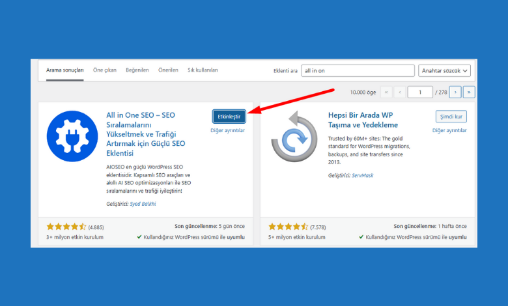This screenshot has width=508, height=306.
Task: Open the Önerilen tab
Action: coord(168,70)
